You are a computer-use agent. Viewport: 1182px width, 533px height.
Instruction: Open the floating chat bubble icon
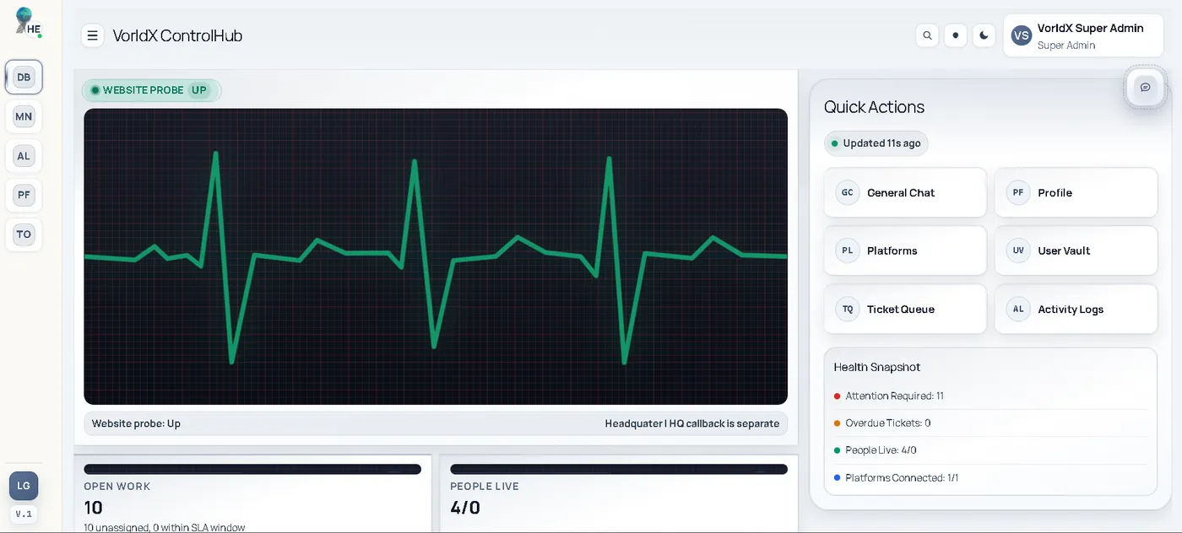click(x=1145, y=87)
